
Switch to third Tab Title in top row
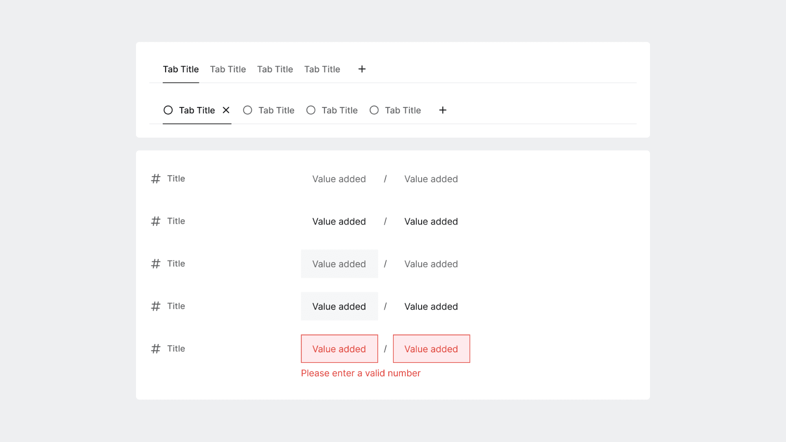click(x=275, y=70)
